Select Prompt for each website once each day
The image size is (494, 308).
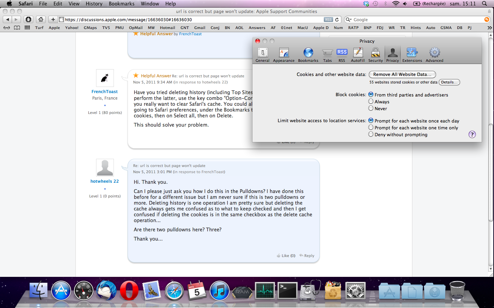[x=371, y=120]
